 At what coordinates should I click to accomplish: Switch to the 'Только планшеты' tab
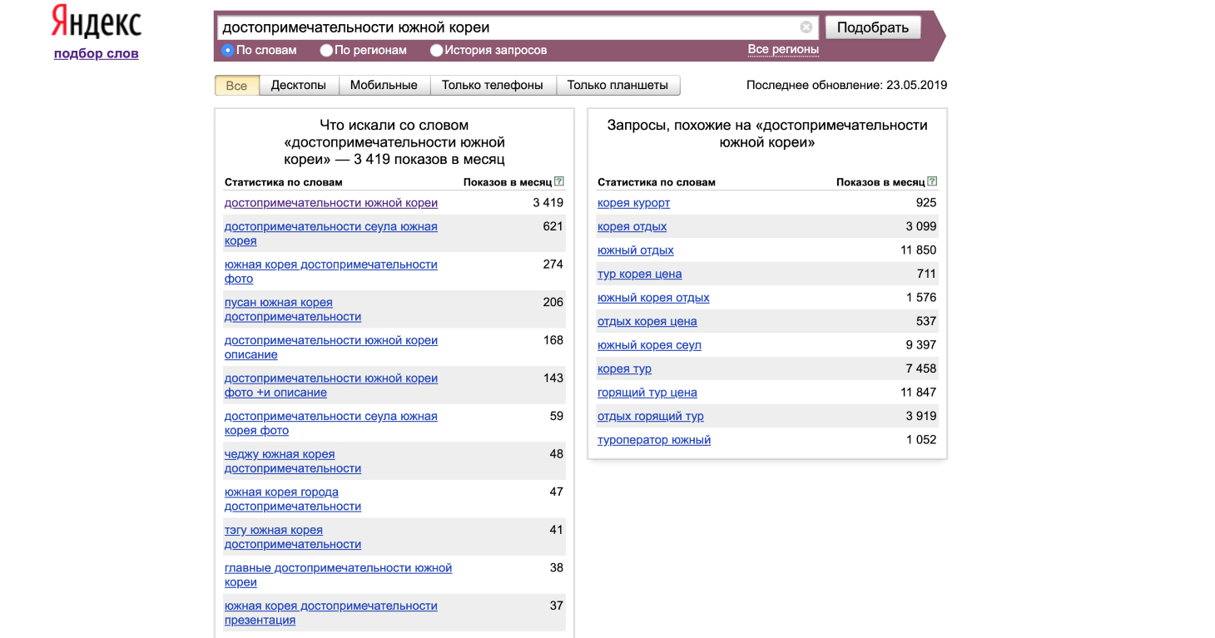[x=617, y=86]
